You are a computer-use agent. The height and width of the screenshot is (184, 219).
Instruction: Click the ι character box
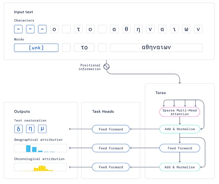(174, 29)
